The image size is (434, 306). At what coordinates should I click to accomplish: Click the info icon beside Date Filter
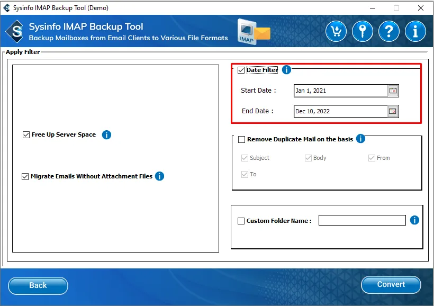tap(286, 70)
